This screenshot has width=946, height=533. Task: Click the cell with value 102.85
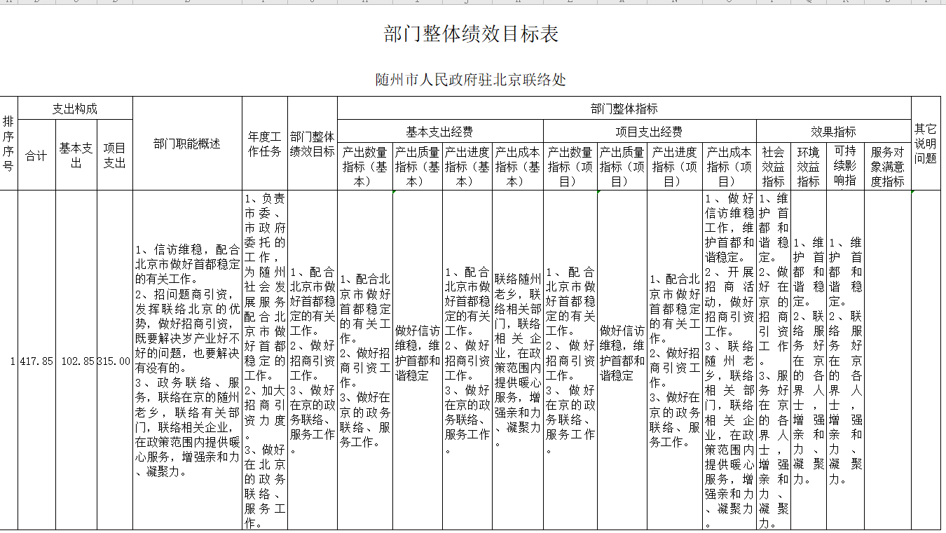(76, 361)
